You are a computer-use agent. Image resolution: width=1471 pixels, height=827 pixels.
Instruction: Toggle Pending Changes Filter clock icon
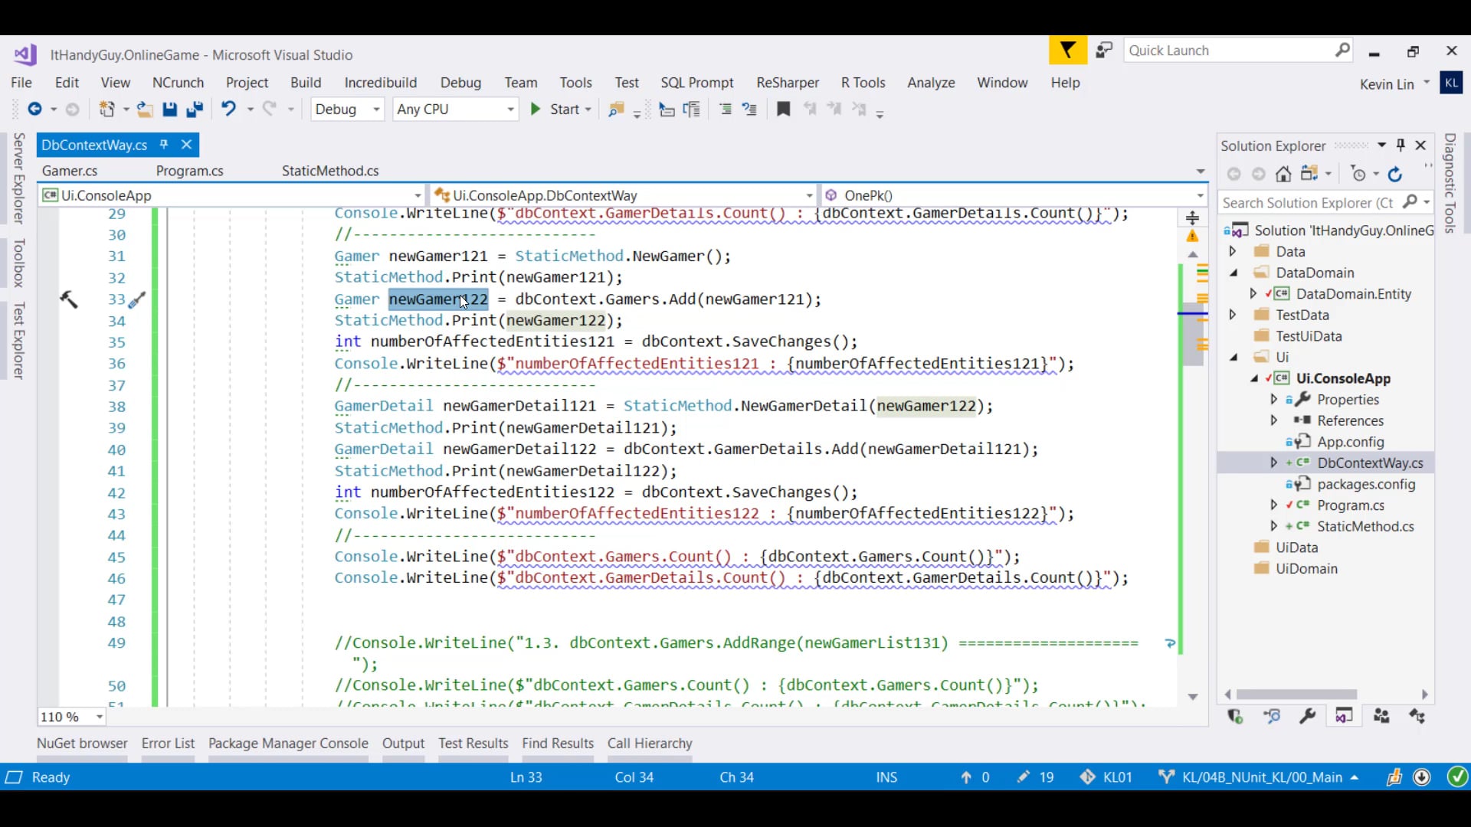point(1358,175)
